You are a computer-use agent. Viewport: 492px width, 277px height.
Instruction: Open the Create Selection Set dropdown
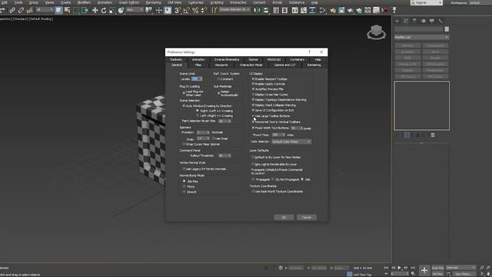pyautogui.click(x=234, y=10)
